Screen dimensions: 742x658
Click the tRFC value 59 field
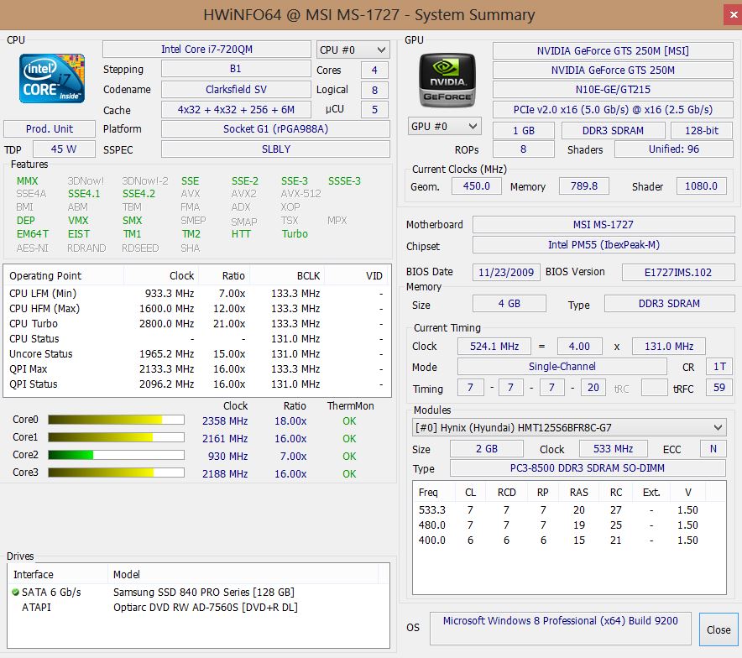719,388
